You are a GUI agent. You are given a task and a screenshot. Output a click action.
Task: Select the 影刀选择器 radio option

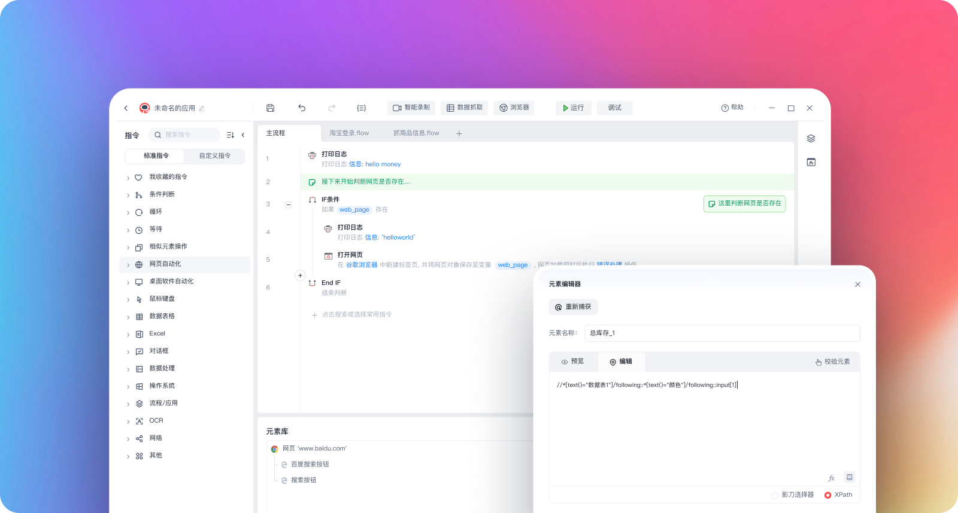[775, 495]
